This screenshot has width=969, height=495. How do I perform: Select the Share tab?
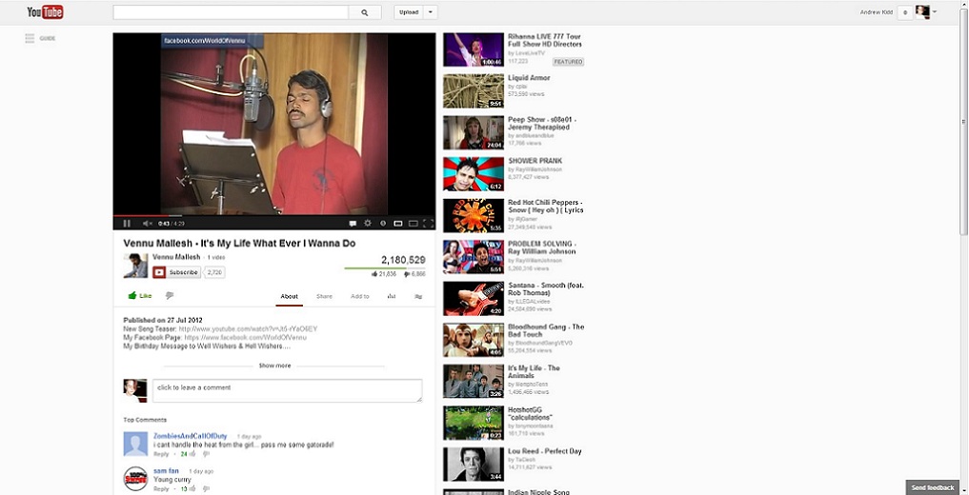pos(325,296)
